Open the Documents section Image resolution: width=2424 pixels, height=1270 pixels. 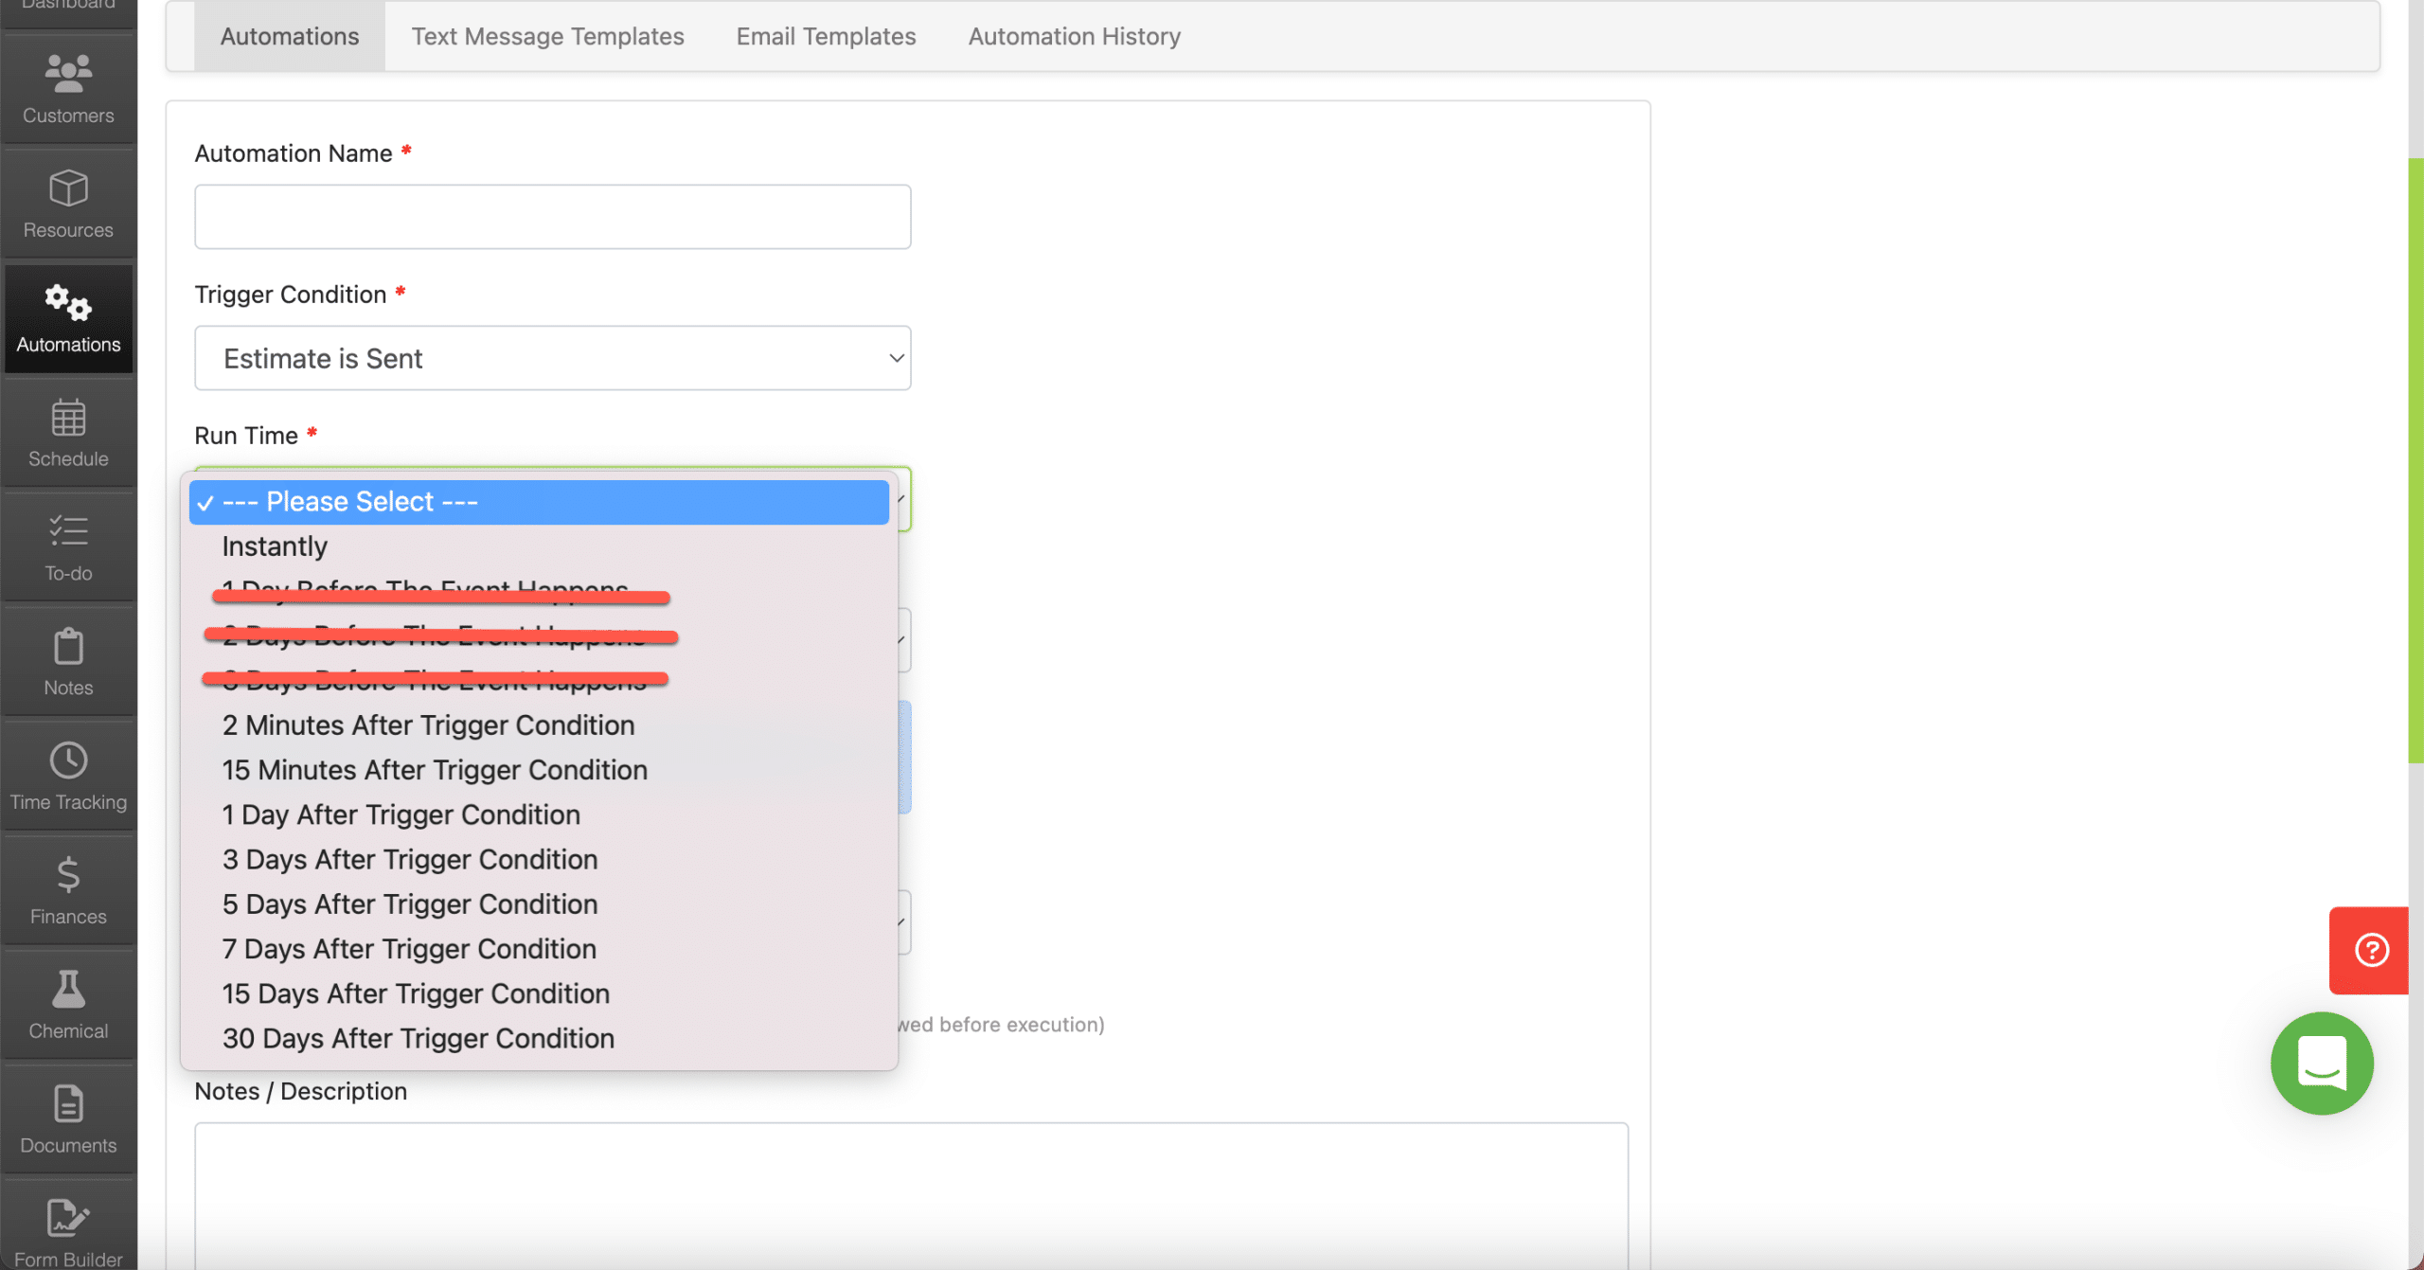coord(67,1118)
